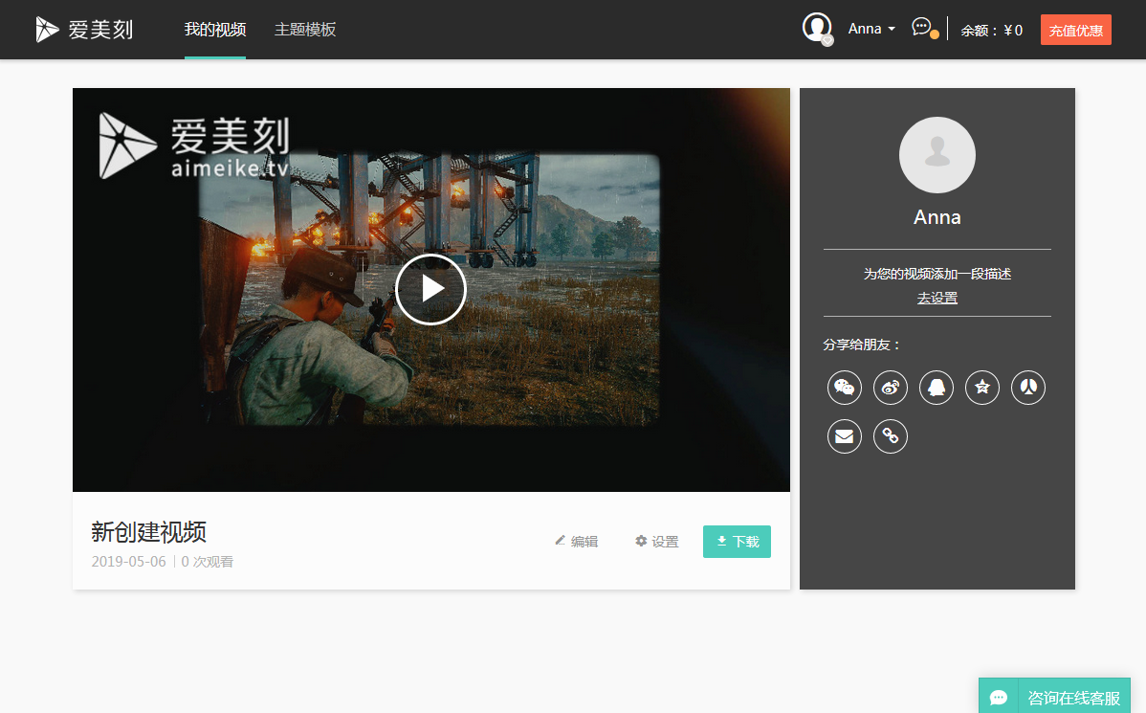Image resolution: width=1146 pixels, height=713 pixels.
Task: Click the 去设置 link
Action: point(937,299)
